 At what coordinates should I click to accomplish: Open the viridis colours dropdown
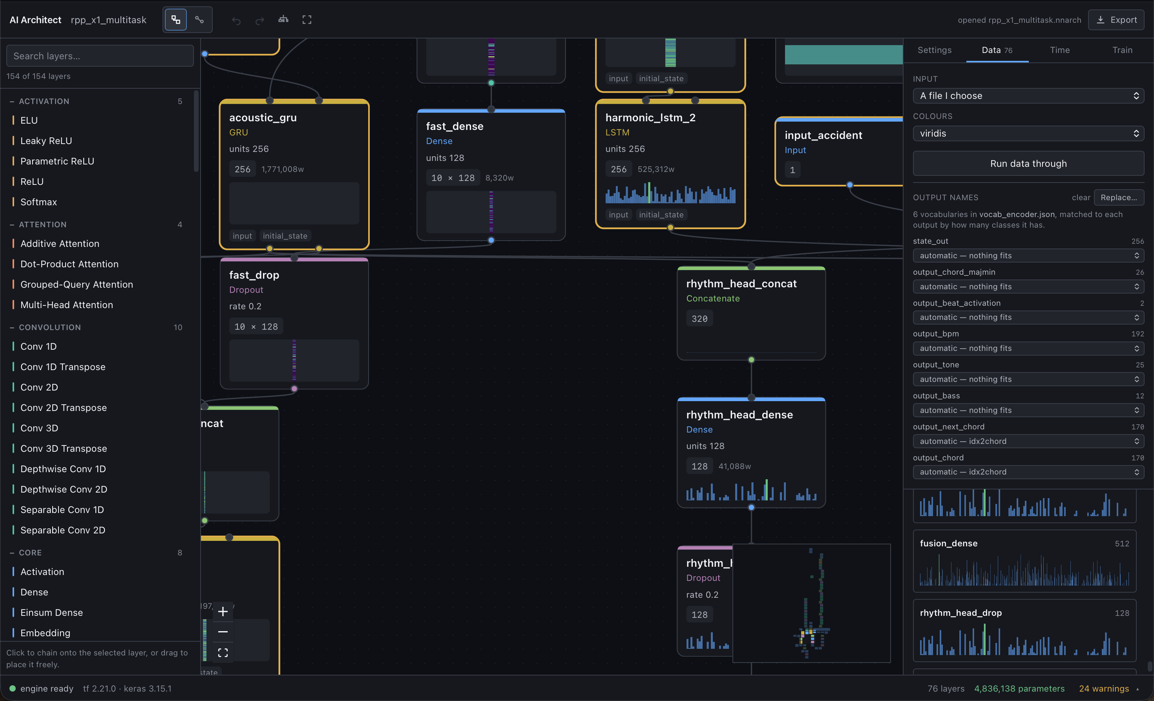[1028, 133]
